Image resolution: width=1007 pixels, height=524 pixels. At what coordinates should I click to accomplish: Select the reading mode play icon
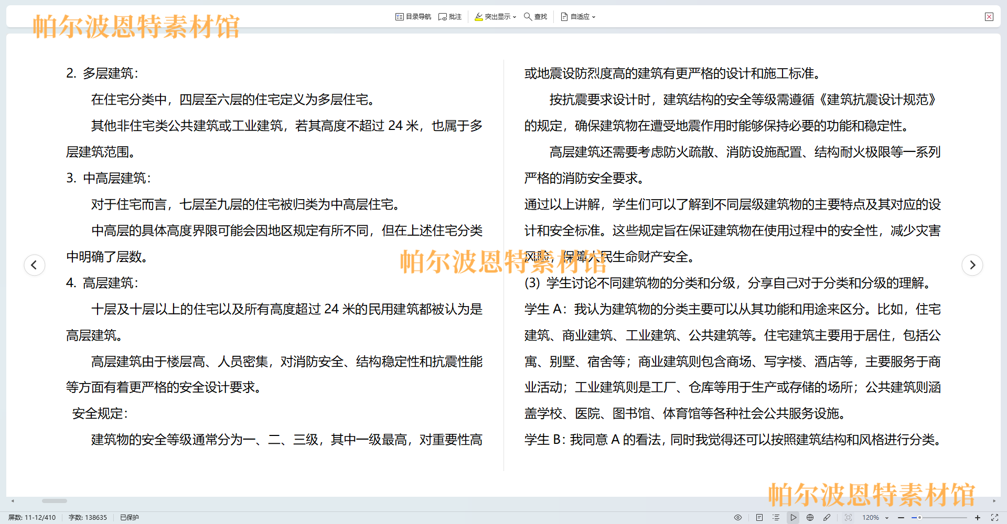(x=793, y=517)
